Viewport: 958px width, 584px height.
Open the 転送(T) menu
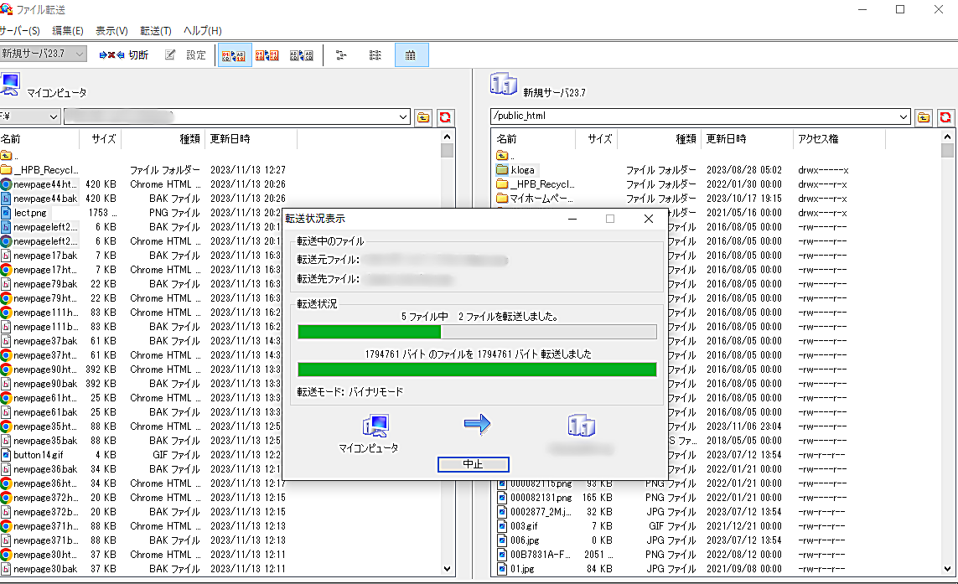pos(155,30)
